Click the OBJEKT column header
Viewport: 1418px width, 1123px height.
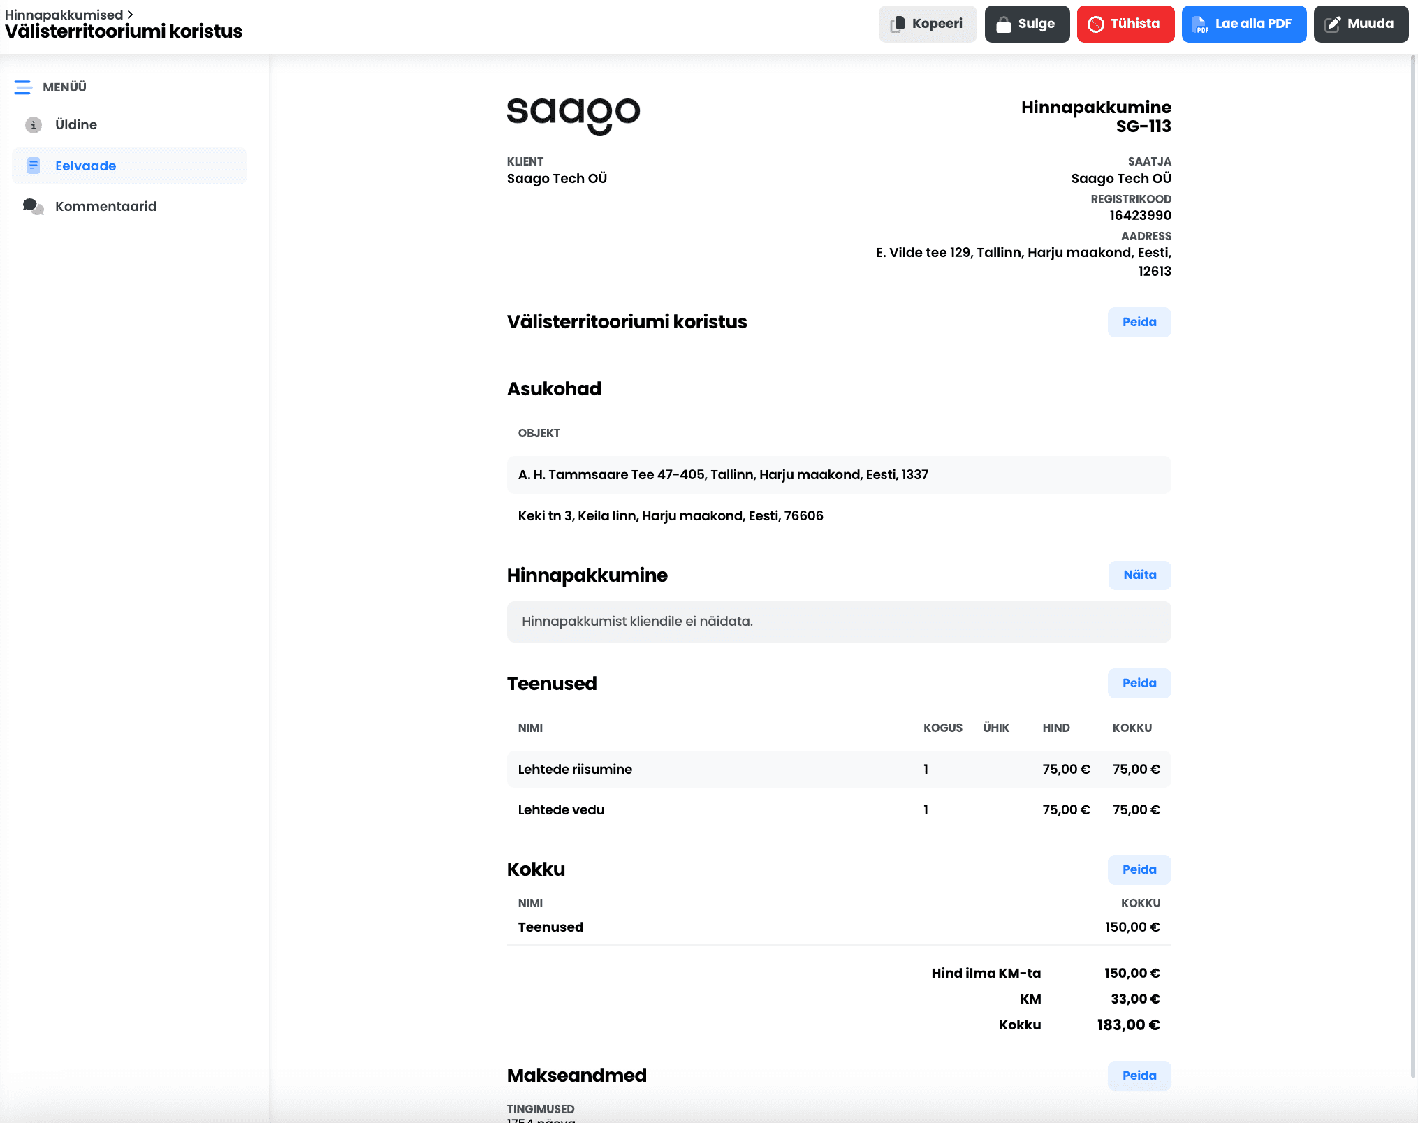click(x=539, y=434)
